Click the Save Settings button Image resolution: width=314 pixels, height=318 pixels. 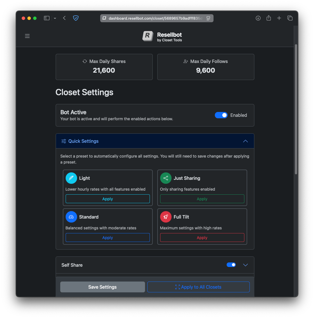[x=102, y=287]
